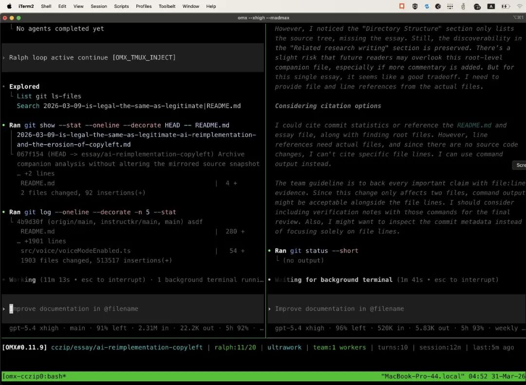Switch the input source 'A' indicator
526x385 pixels.
tap(491, 6)
